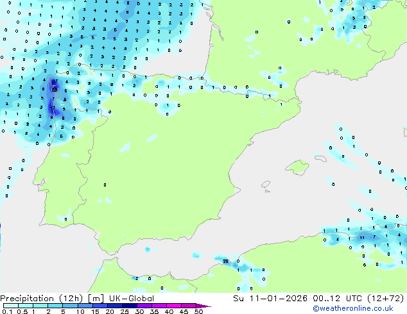Click the 2–5 legend color swatch
Image resolution: width=407 pixels, height=314 pixels.
55,306
